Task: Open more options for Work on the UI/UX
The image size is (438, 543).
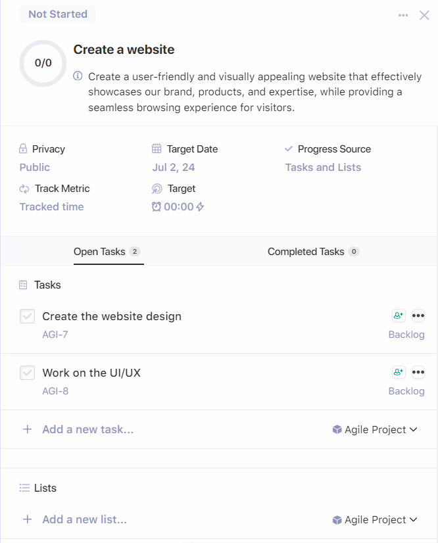Action: tap(418, 372)
